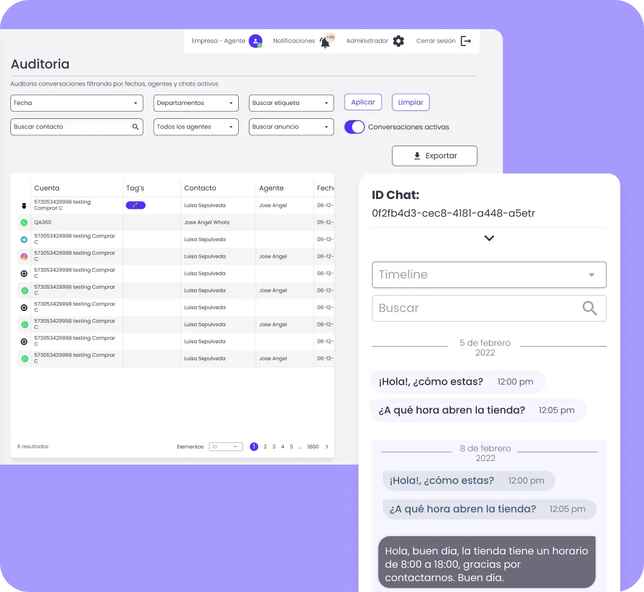Click the Exportar button
644x592 pixels.
point(434,156)
